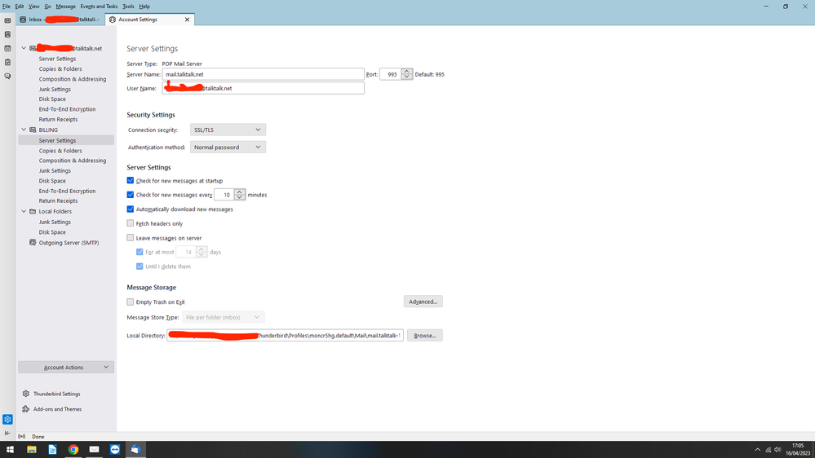Open Account Actions dropdown
815x458 pixels.
pos(66,367)
